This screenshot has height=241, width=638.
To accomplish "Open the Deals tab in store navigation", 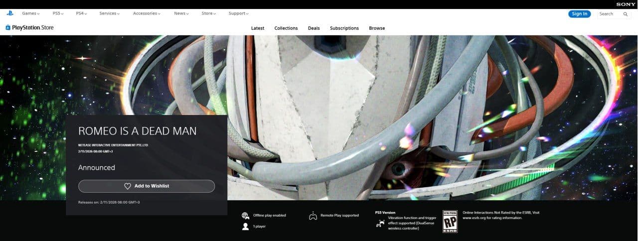I will 314,28.
